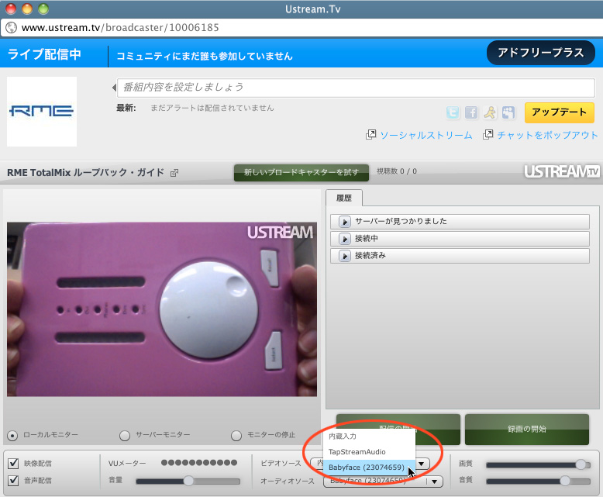
Task: Expand the 接続中 history entry
Action: coord(346,239)
